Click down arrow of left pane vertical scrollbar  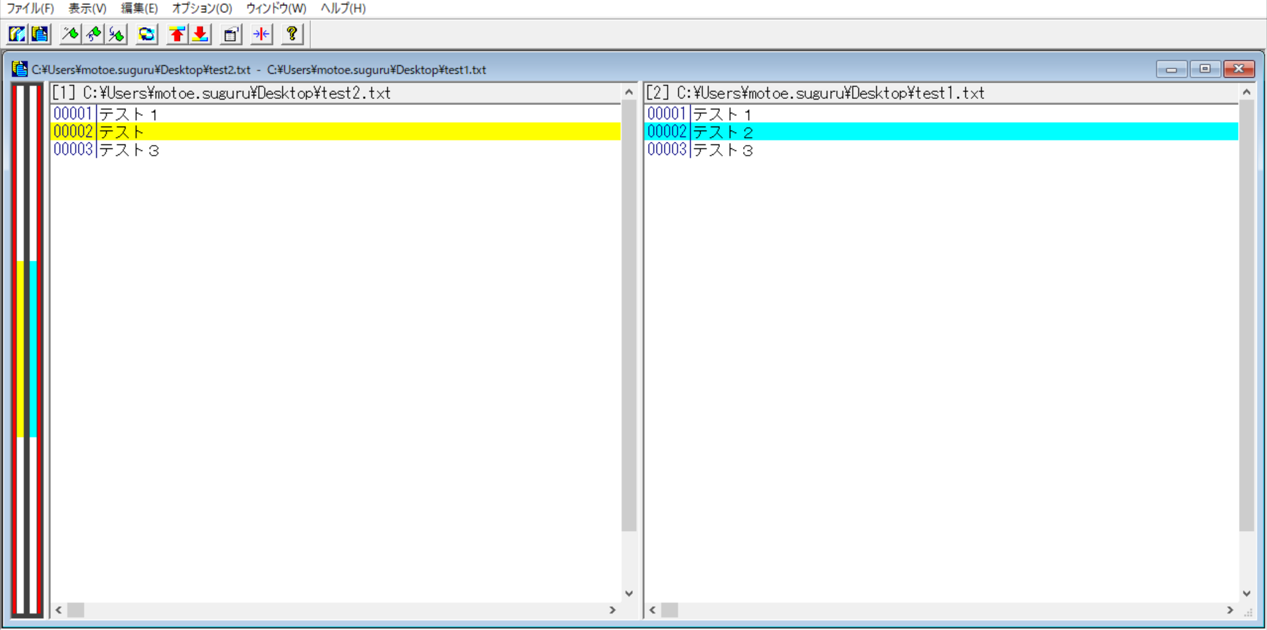pyautogui.click(x=629, y=593)
